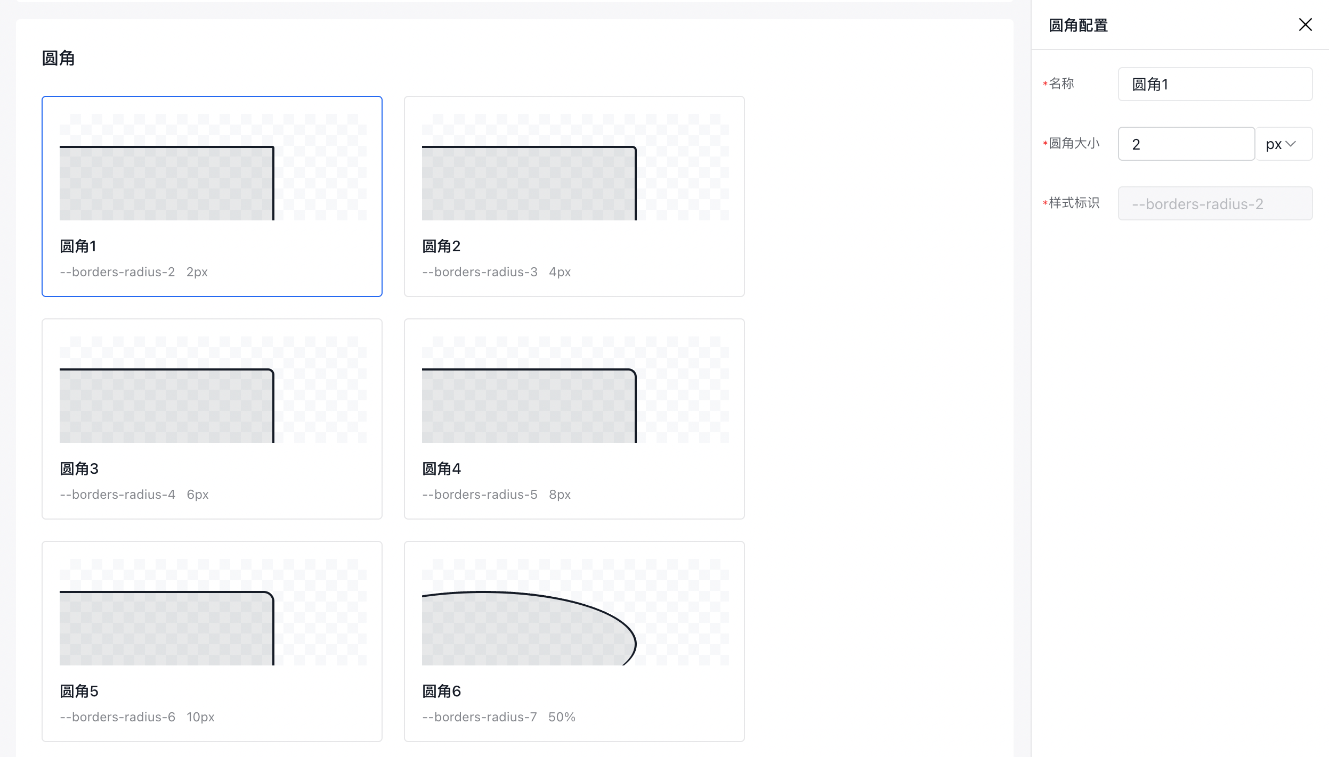Click the 圆角 section heading
1329x757 pixels.
click(58, 58)
